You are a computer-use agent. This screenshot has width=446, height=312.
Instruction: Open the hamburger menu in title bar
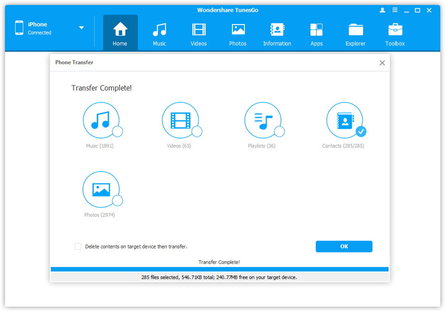(394, 10)
